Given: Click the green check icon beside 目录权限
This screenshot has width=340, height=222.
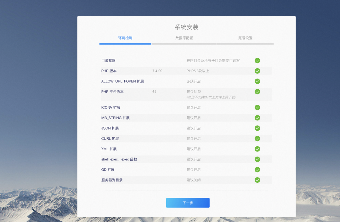Looking at the screenshot, I should pyautogui.click(x=257, y=60).
